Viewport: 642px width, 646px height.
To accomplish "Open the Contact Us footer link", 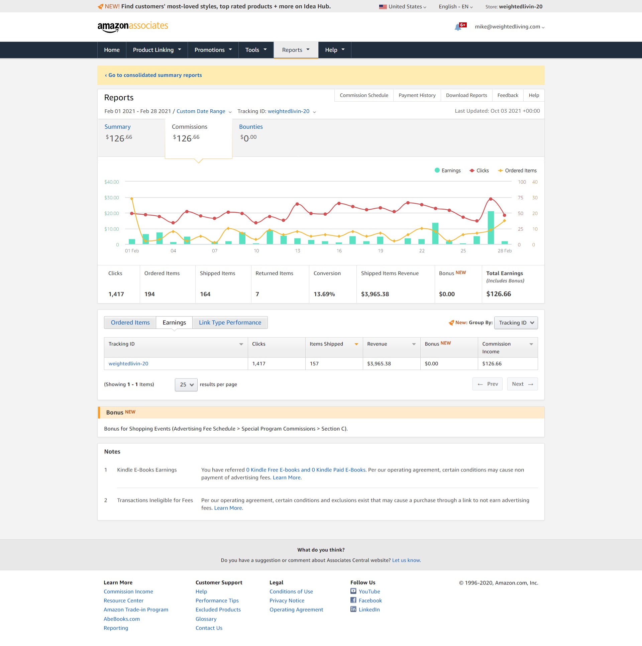I will 209,628.
